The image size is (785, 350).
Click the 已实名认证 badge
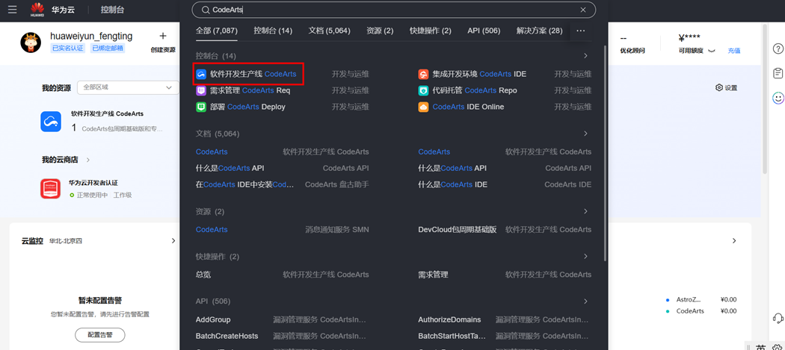point(67,49)
